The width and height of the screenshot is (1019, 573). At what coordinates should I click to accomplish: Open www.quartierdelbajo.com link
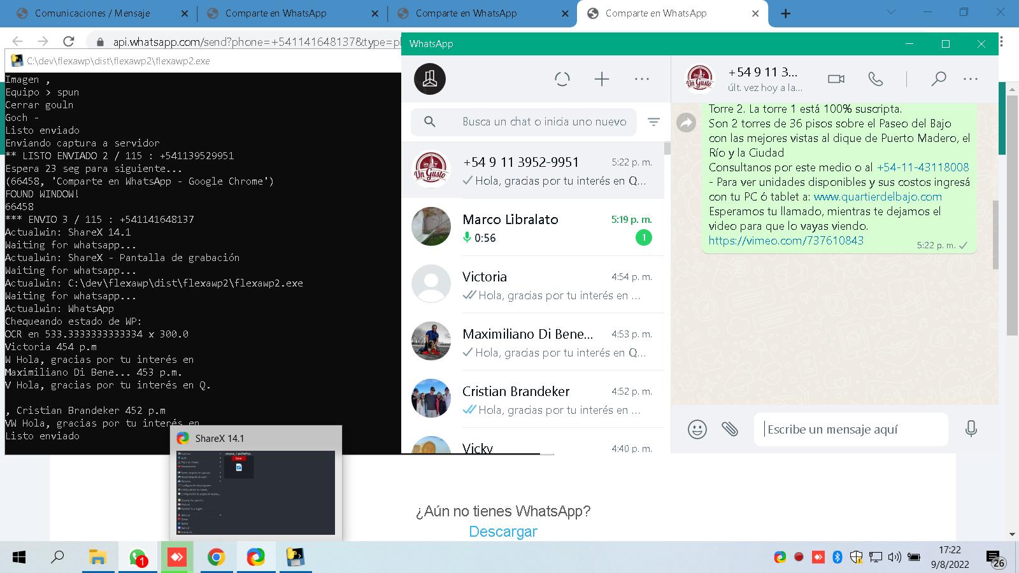tap(878, 197)
